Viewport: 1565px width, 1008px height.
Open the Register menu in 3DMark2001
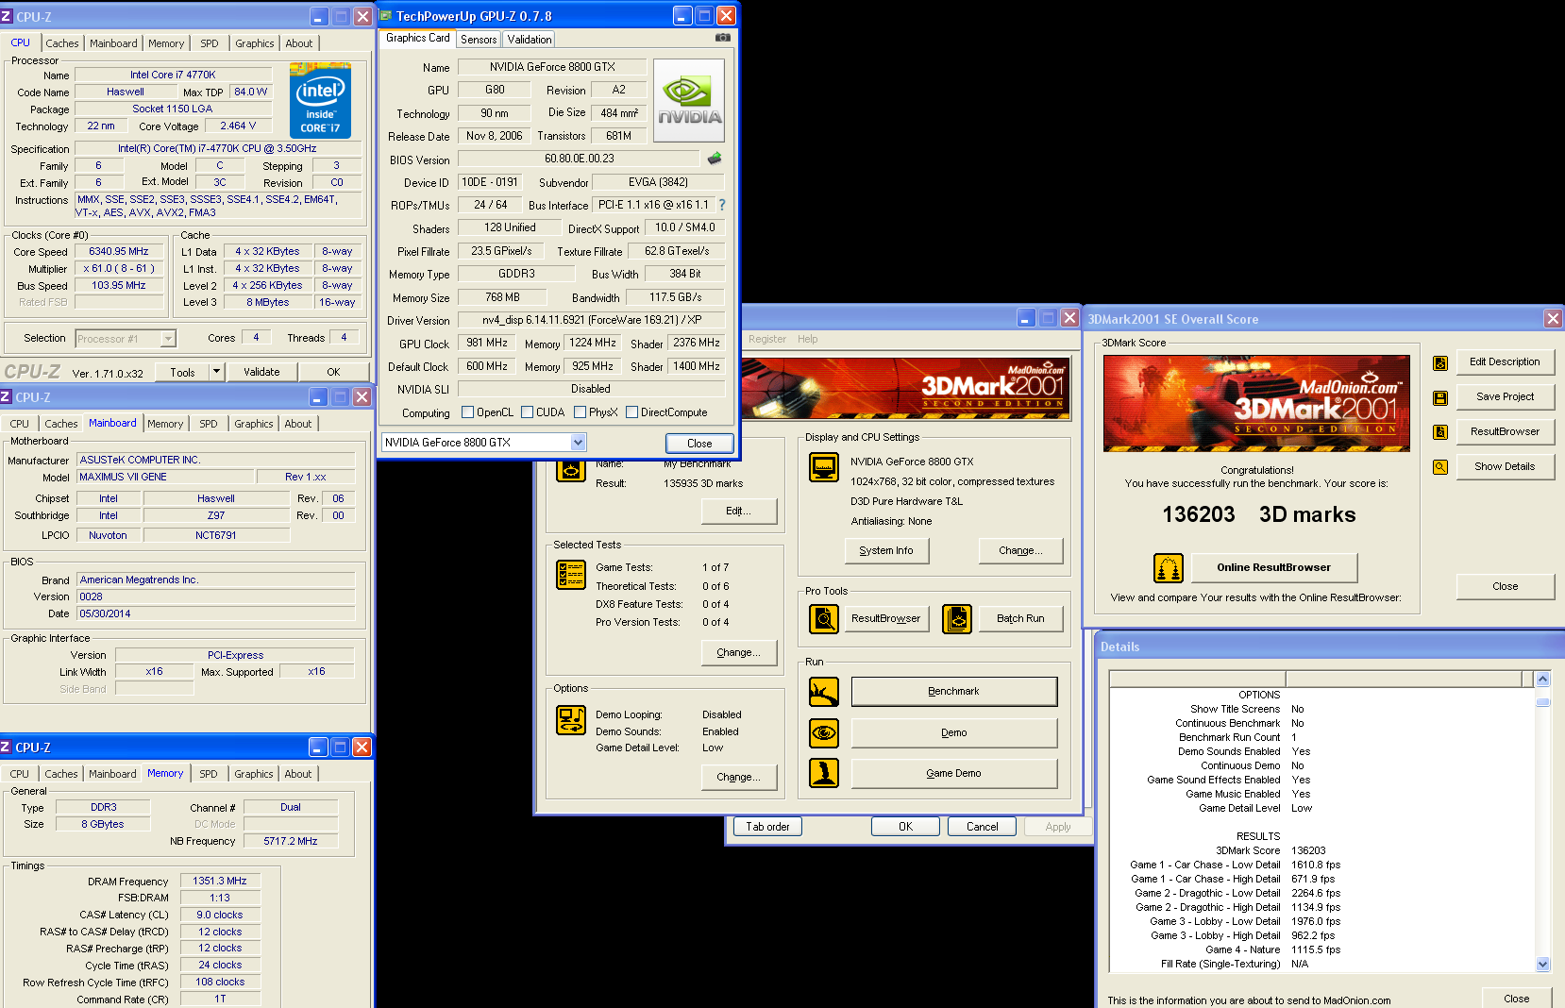click(767, 339)
